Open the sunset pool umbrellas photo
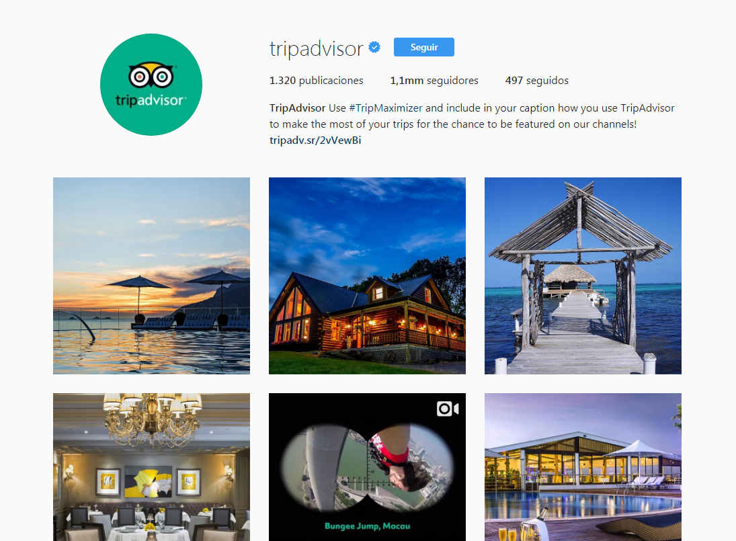The width and height of the screenshot is (736, 541). point(152,276)
